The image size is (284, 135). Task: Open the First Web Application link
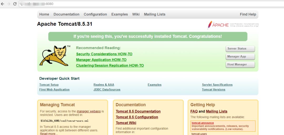pyautogui.click(x=54, y=90)
